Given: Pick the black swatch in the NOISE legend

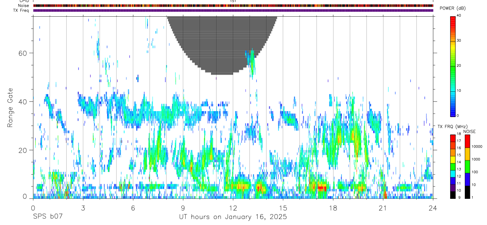Looking at the screenshot, I should (468, 192).
